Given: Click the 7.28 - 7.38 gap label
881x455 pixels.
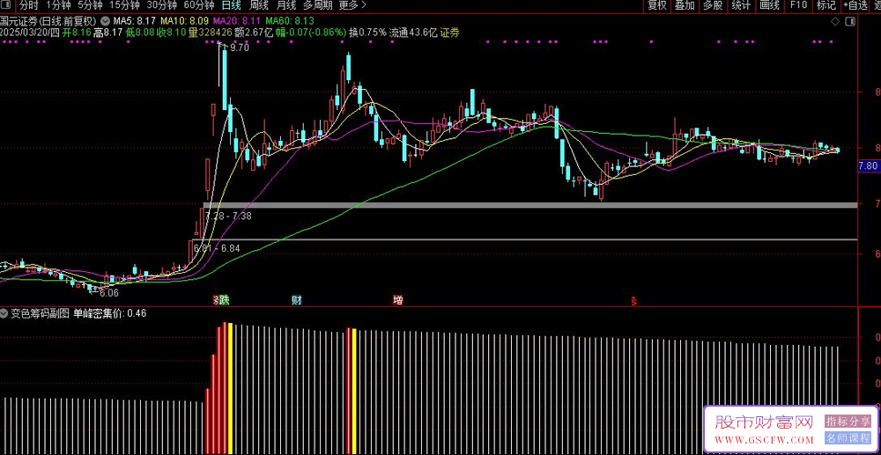Looking at the screenshot, I should tap(228, 216).
